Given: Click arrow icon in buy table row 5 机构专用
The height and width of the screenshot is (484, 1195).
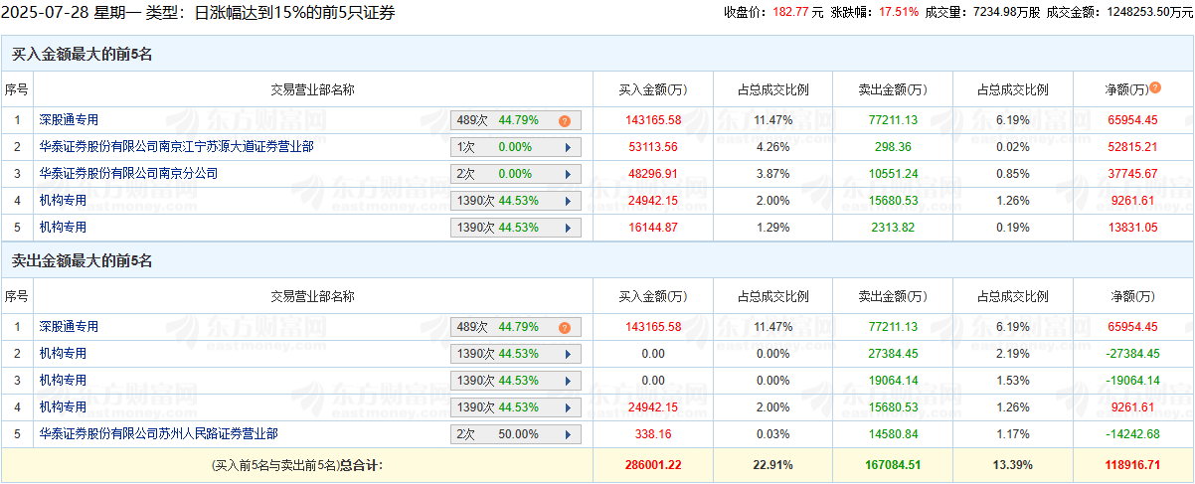Looking at the screenshot, I should 568,228.
